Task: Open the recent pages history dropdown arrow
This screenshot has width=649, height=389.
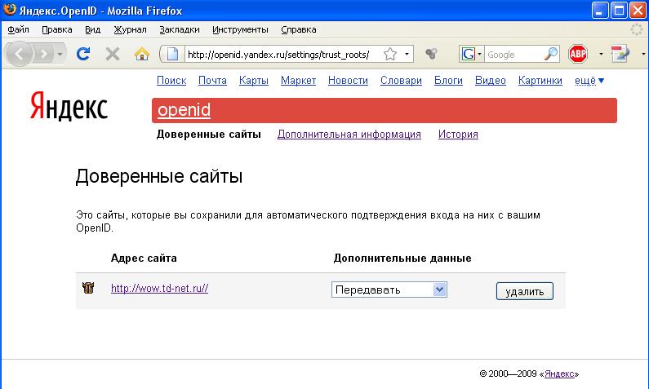Action: (x=60, y=54)
